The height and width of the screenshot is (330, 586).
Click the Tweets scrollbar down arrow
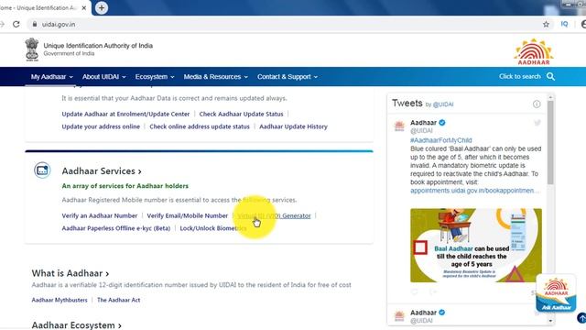(550, 321)
